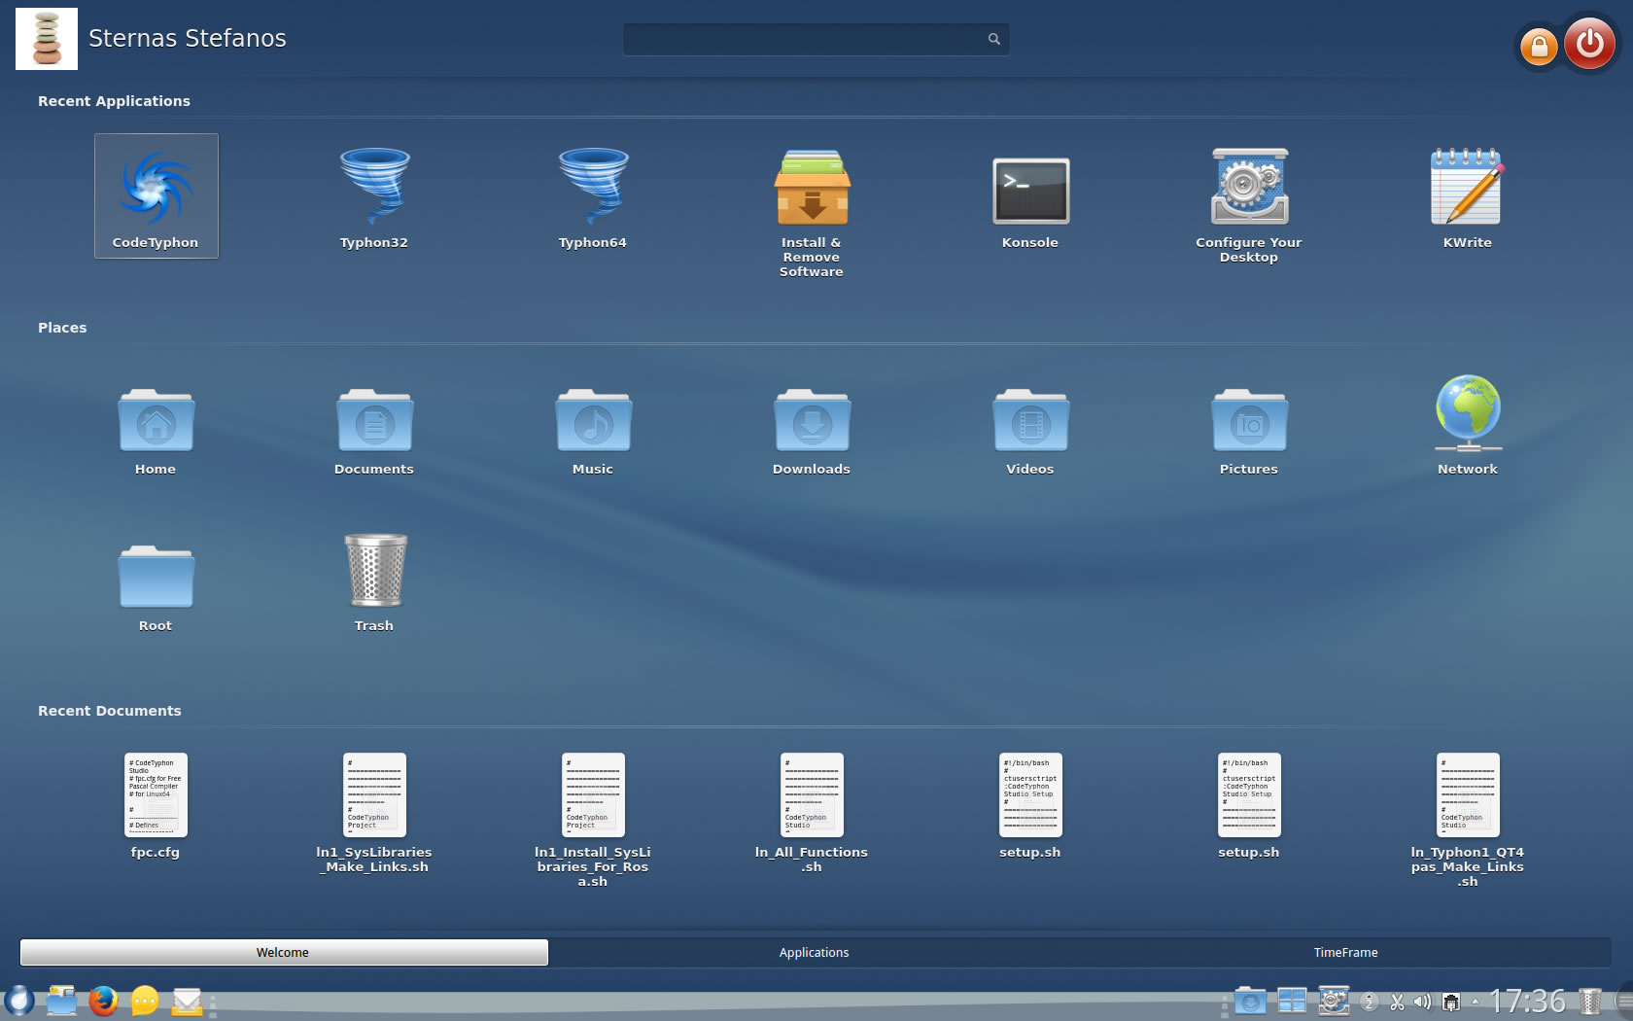Open the Home folder
This screenshot has width=1633, height=1021.
(156, 431)
